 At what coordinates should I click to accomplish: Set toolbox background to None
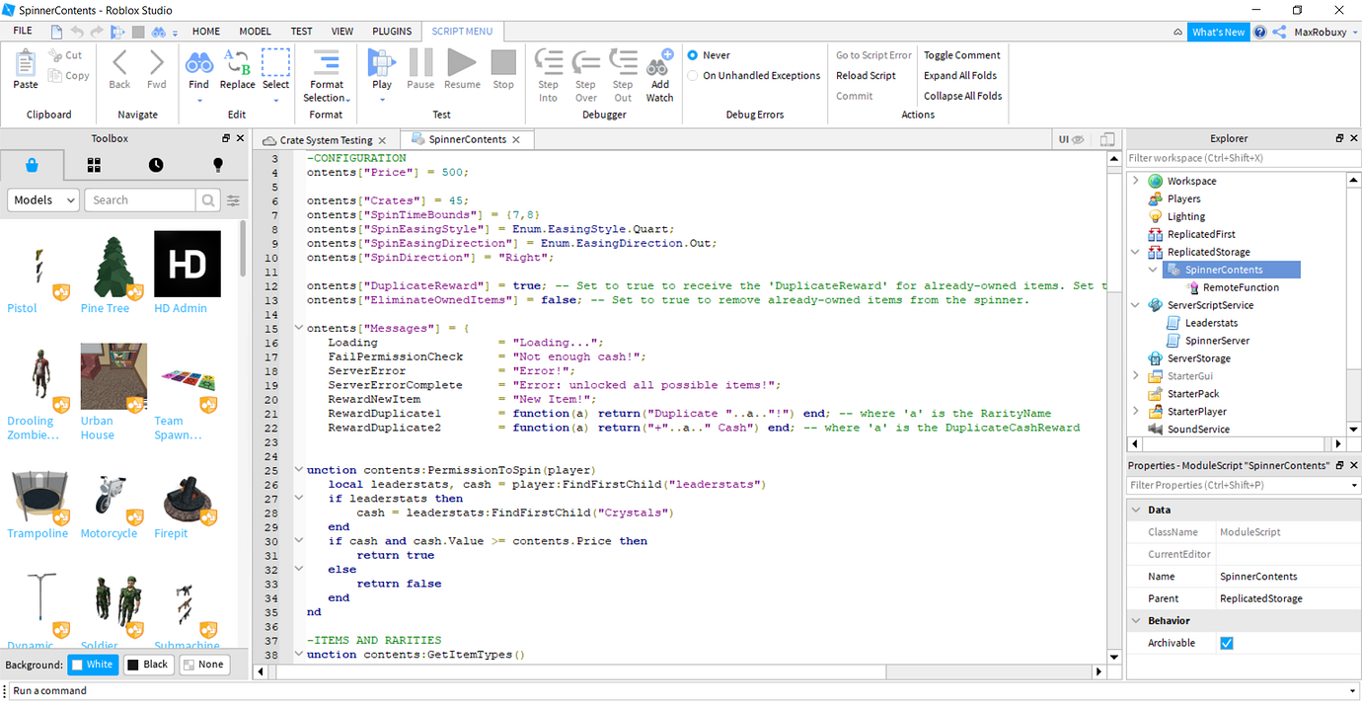(204, 665)
